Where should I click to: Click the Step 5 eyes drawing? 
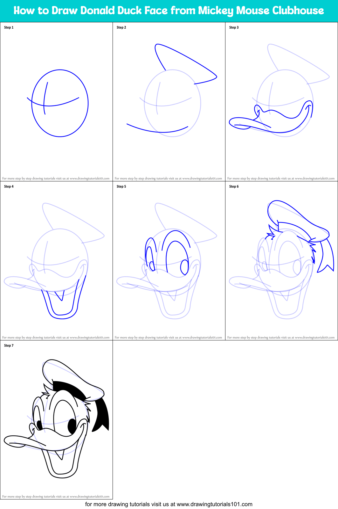point(168,253)
